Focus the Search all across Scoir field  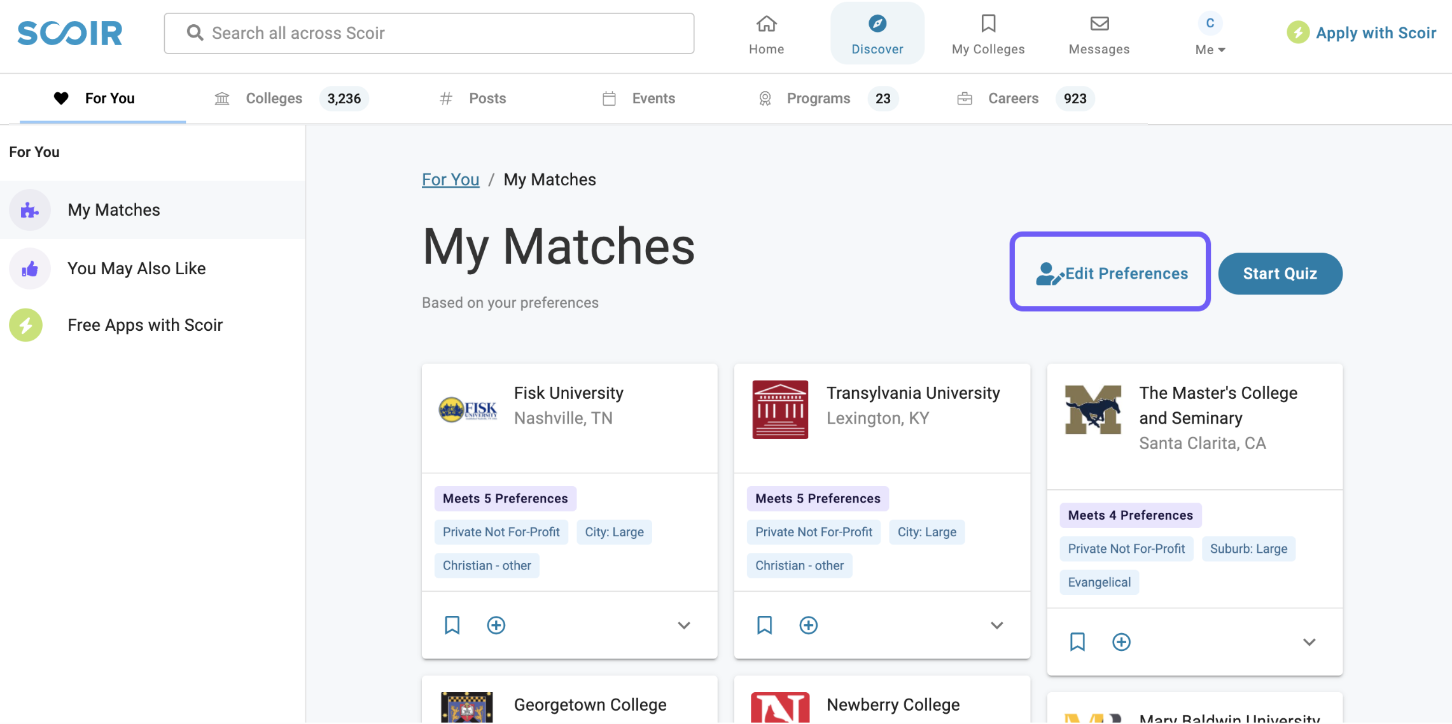click(429, 33)
